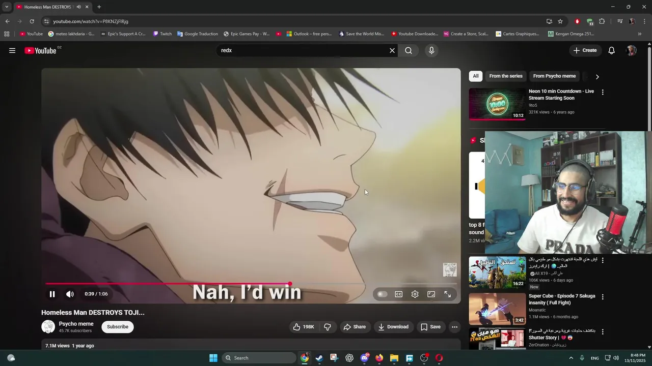Open the Chrome apps grid
Image resolution: width=652 pixels, height=366 pixels.
click(x=7, y=34)
